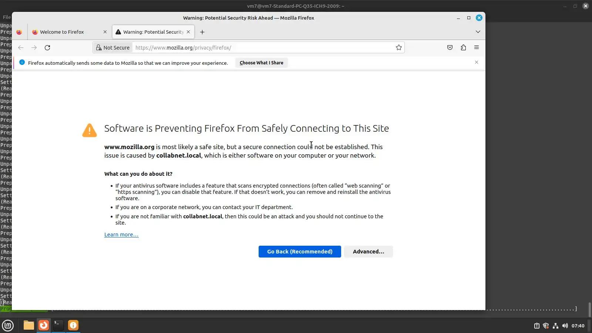Viewport: 592px width, 333px height.
Task: Click the Firefox taskbar icon
Action: (x=44, y=326)
